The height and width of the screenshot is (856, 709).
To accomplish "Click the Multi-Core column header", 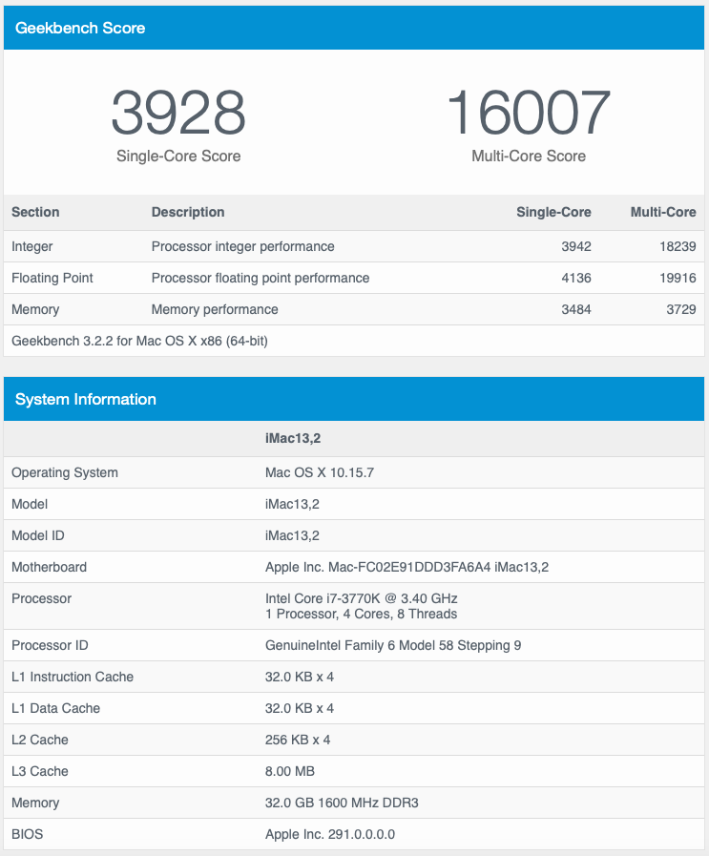I will pyautogui.click(x=663, y=212).
